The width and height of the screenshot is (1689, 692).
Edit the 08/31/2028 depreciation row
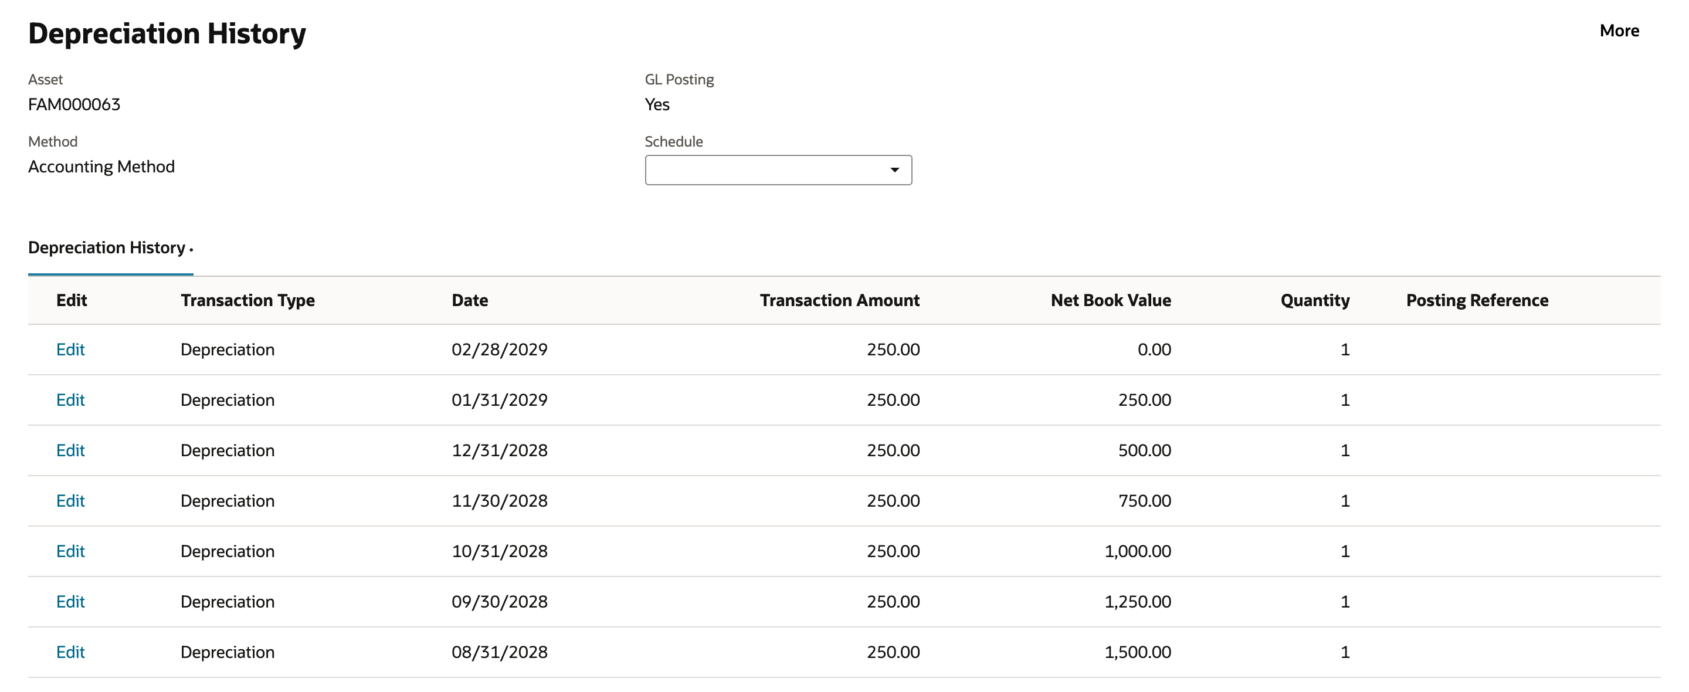pos(70,653)
